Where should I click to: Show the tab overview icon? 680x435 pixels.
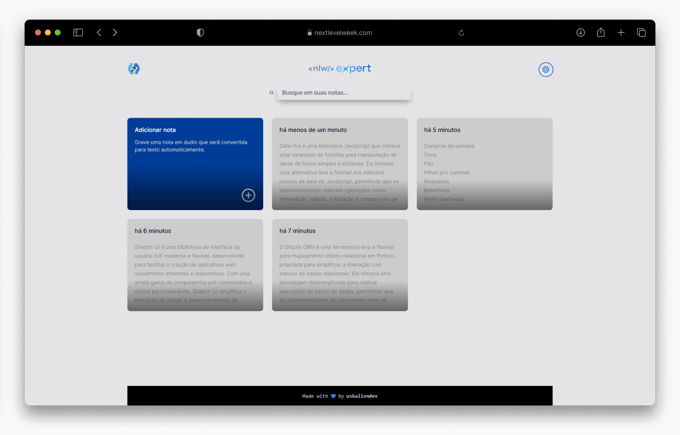(641, 32)
